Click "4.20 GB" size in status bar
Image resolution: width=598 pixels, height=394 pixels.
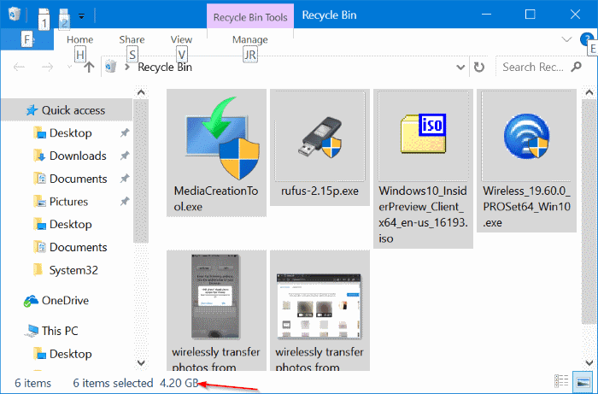pos(179,383)
